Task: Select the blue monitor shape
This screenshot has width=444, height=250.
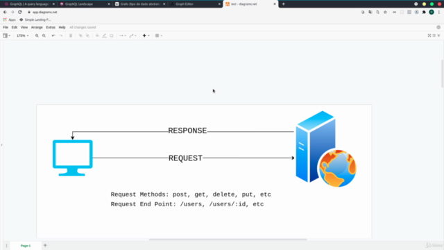Action: click(72, 158)
